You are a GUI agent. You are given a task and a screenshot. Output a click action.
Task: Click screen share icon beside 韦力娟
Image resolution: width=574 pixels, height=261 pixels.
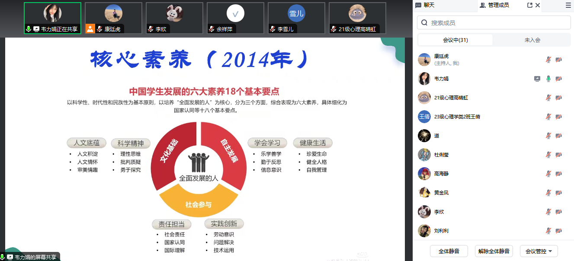click(537, 79)
